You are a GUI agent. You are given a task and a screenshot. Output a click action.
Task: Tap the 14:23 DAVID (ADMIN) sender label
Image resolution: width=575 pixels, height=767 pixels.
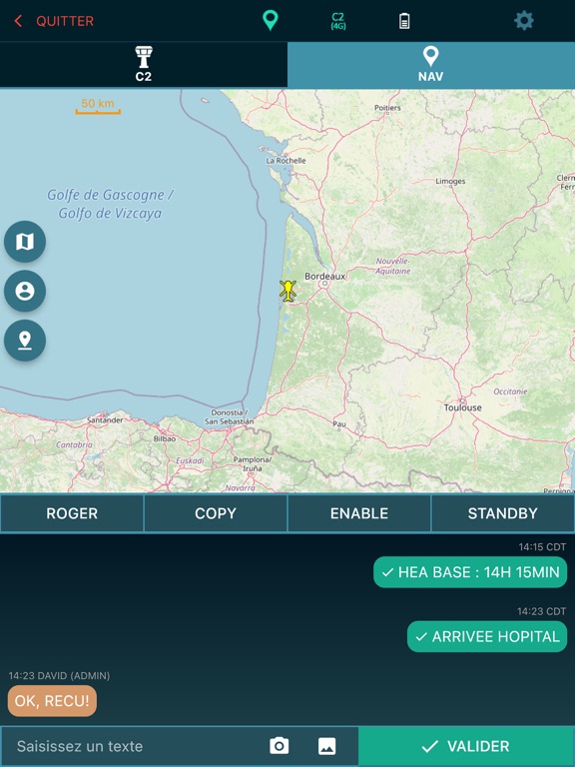pyautogui.click(x=59, y=675)
